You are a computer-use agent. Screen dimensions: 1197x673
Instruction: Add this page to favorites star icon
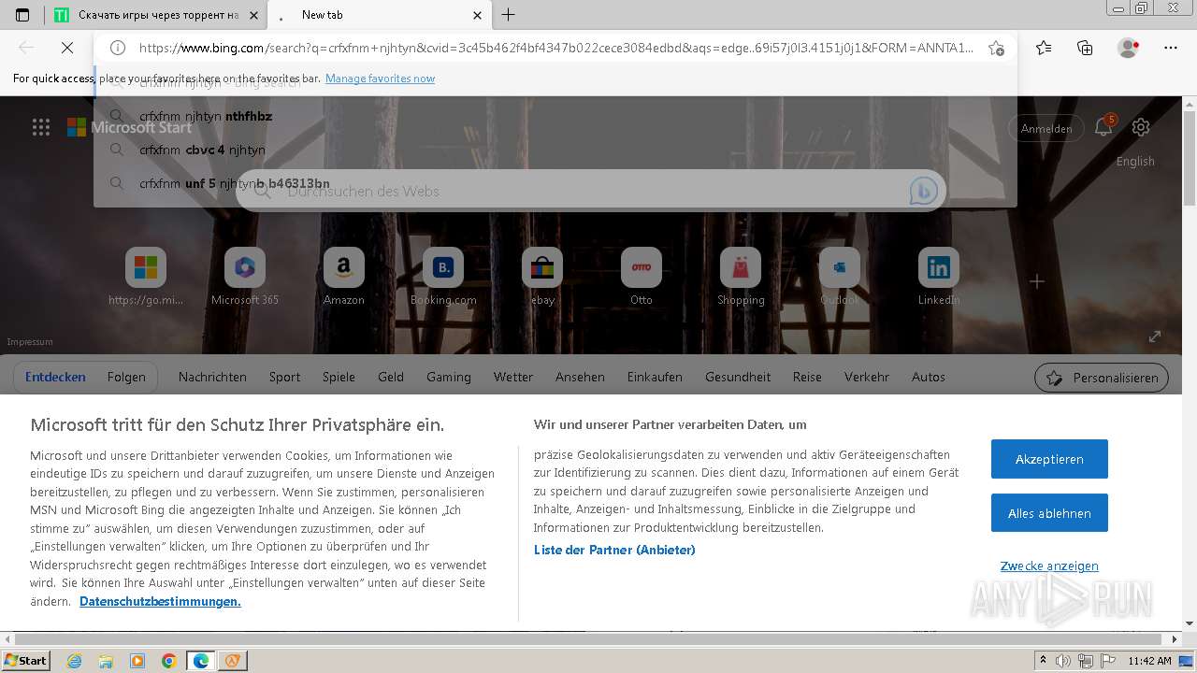tap(996, 48)
